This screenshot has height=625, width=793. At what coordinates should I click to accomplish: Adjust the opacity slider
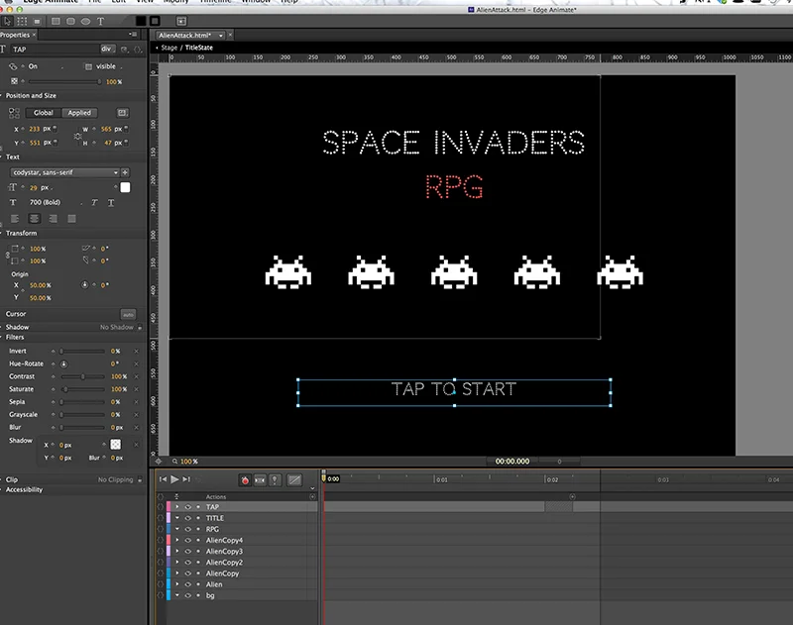click(x=64, y=81)
